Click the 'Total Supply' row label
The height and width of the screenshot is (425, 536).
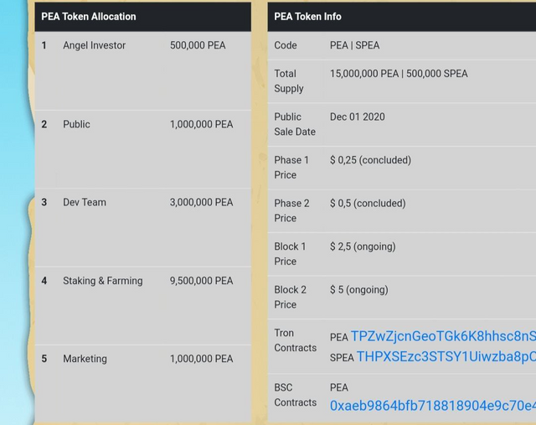[289, 81]
